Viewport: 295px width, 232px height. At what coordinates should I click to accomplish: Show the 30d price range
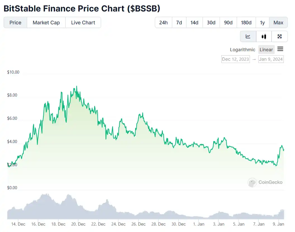211,23
